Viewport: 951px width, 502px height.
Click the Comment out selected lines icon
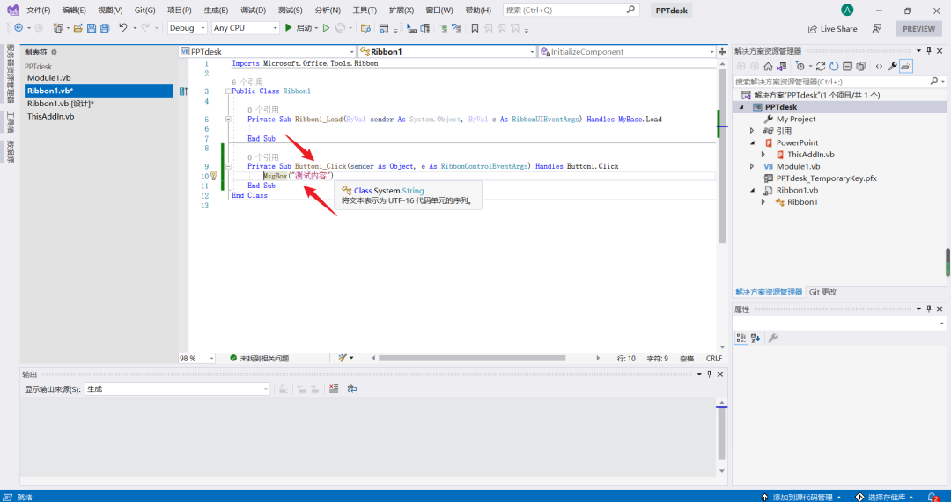[444, 28]
